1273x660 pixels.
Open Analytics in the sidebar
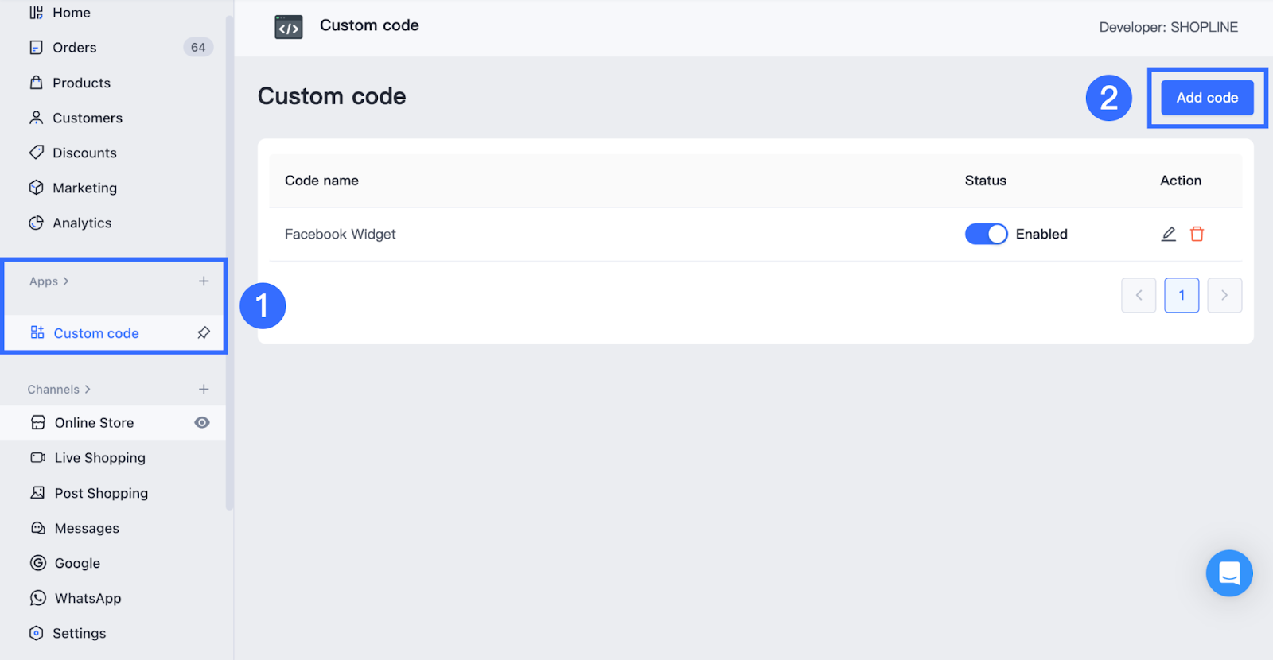(82, 223)
